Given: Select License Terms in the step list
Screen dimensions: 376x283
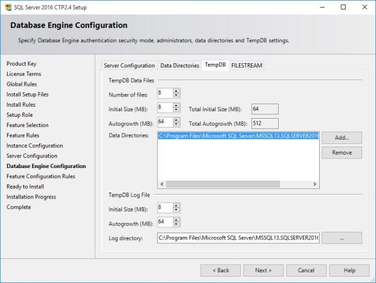Looking at the screenshot, I should 24,74.
